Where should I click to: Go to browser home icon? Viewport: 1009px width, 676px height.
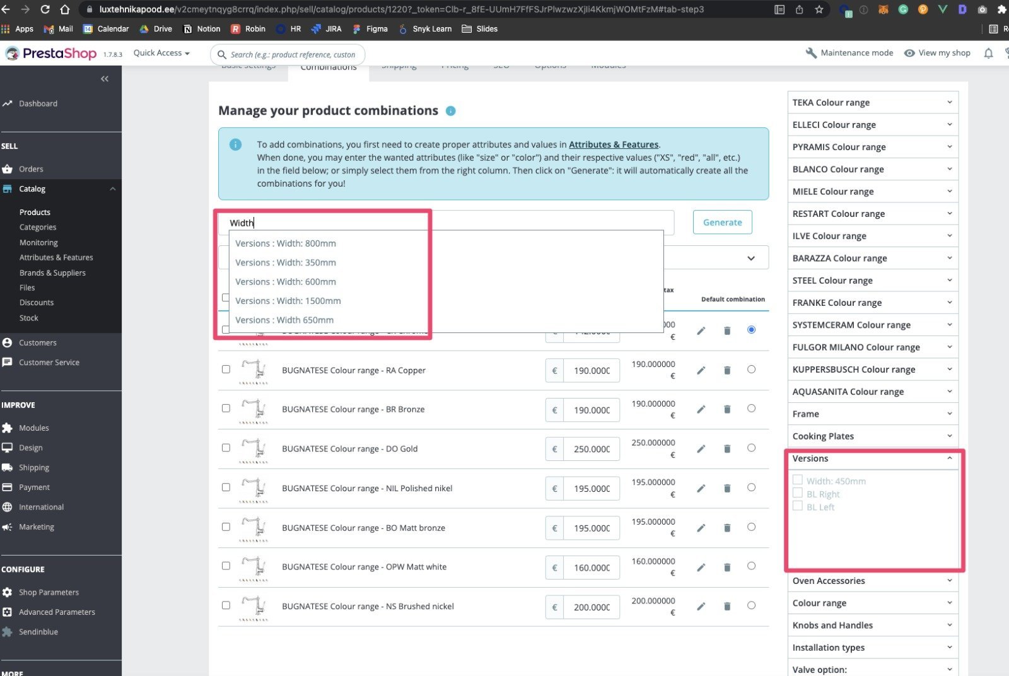point(65,9)
